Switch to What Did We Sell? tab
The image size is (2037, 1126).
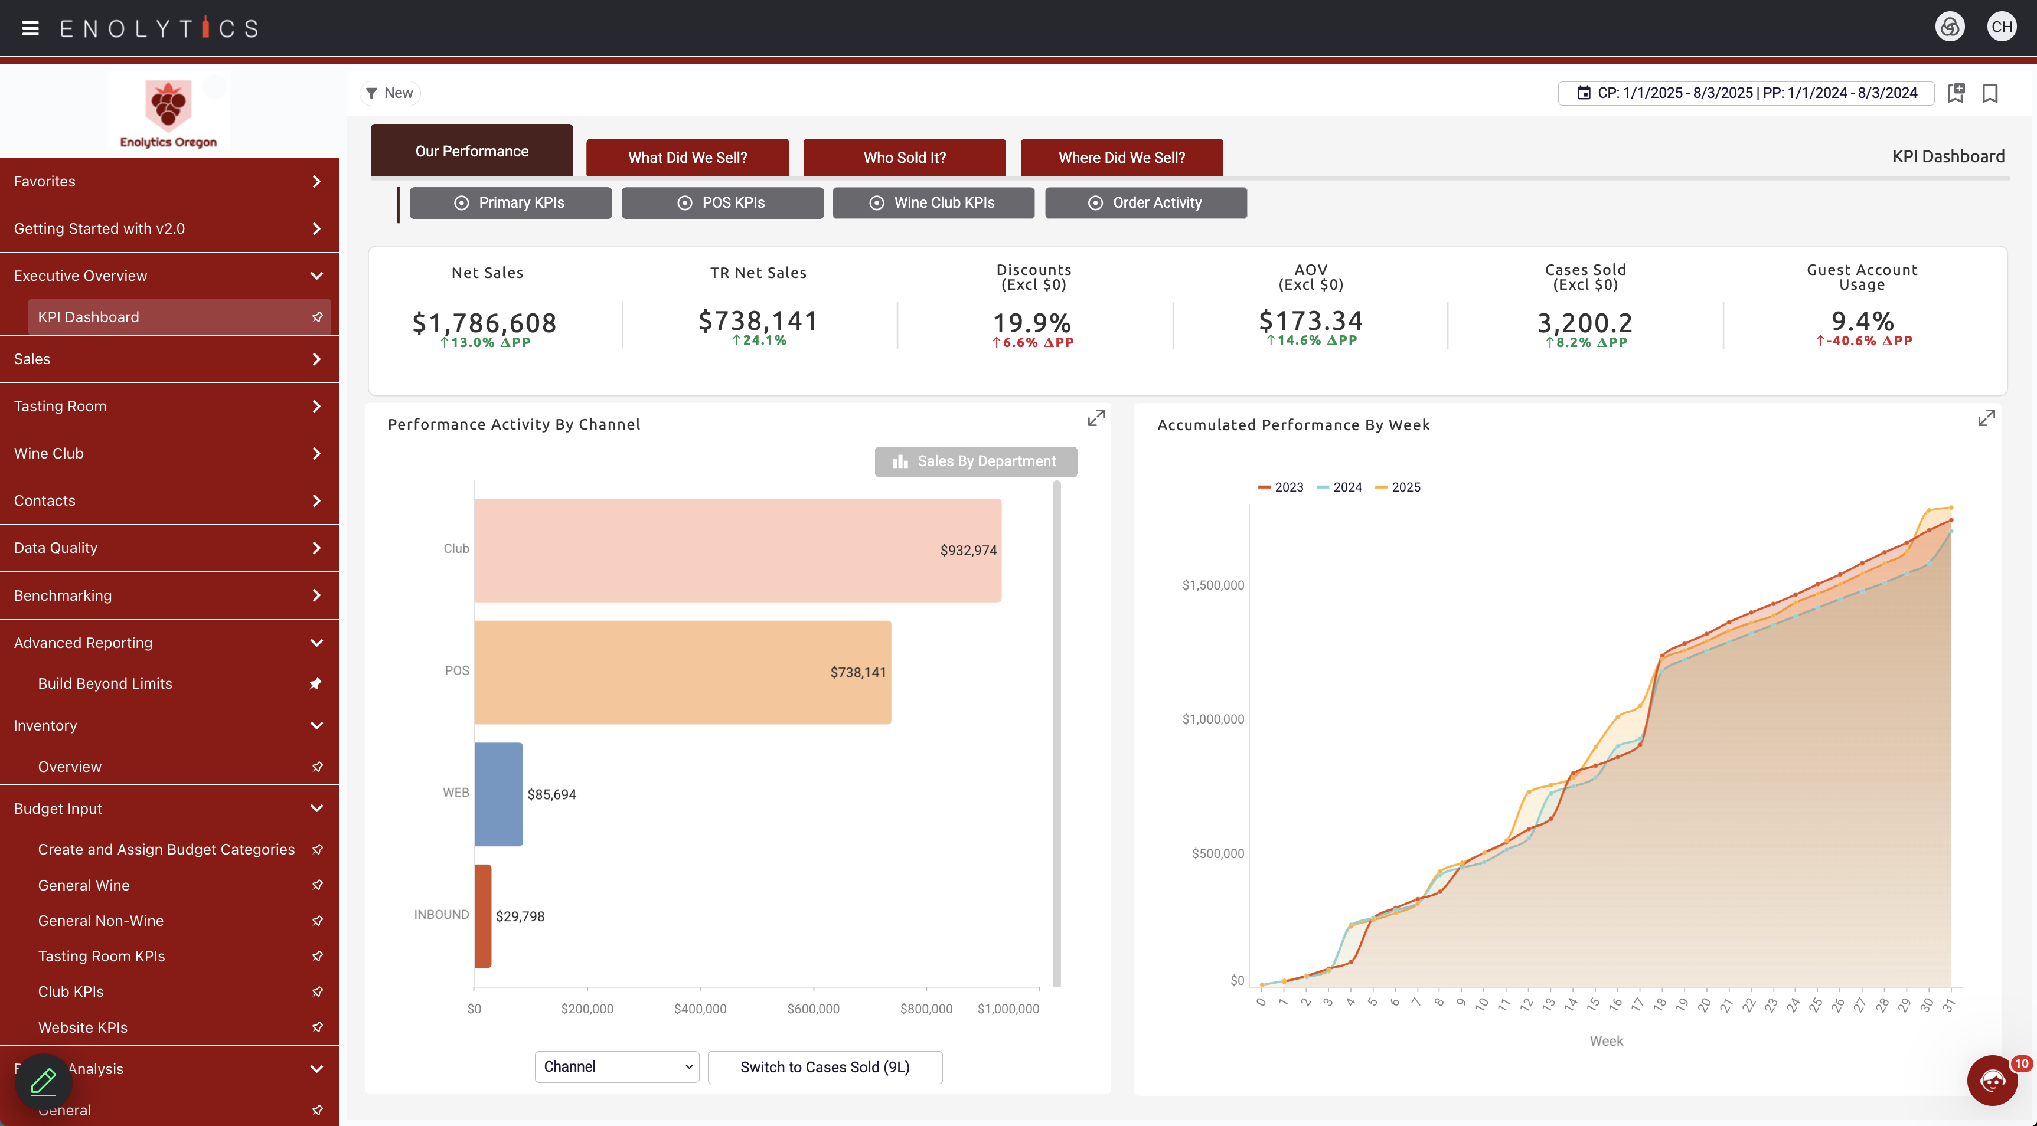point(687,157)
